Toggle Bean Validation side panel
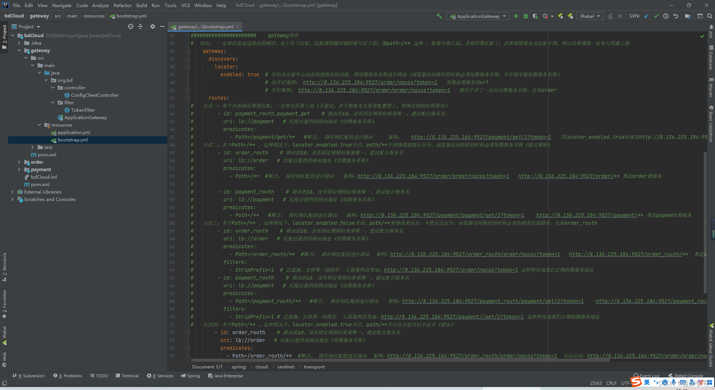The image size is (715, 390). [711, 124]
